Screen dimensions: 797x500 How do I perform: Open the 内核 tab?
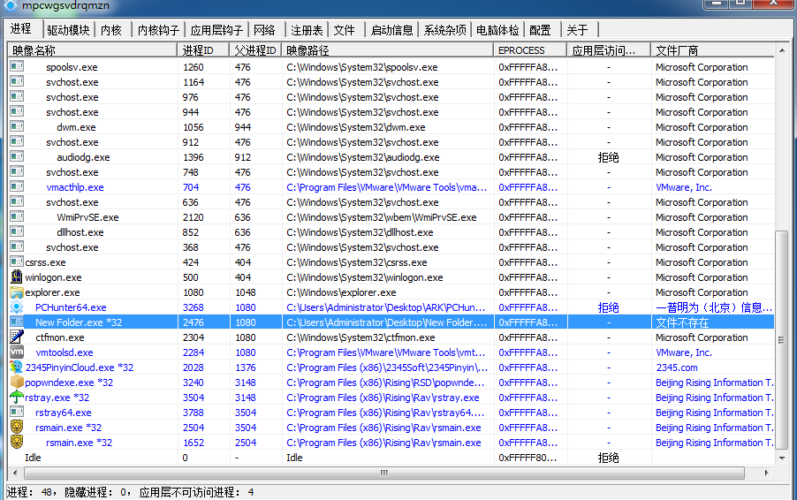[x=111, y=30]
